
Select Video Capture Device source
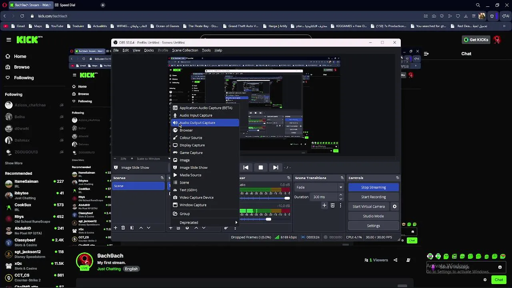[205, 198]
